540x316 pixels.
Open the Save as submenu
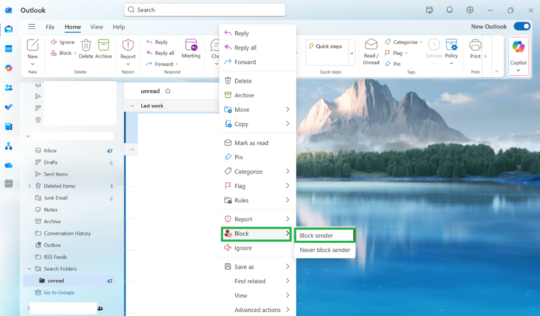click(257, 266)
